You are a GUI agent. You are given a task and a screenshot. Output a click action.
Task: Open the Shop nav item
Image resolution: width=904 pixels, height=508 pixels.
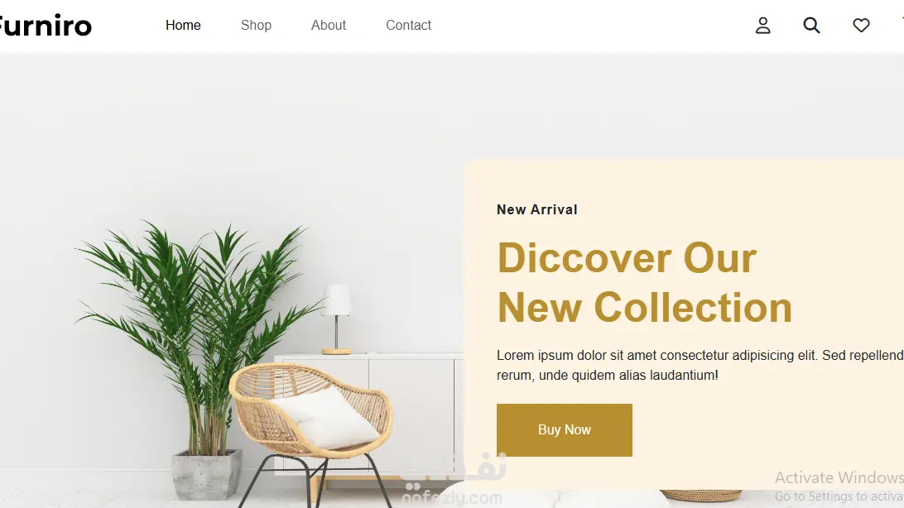pyautogui.click(x=256, y=26)
